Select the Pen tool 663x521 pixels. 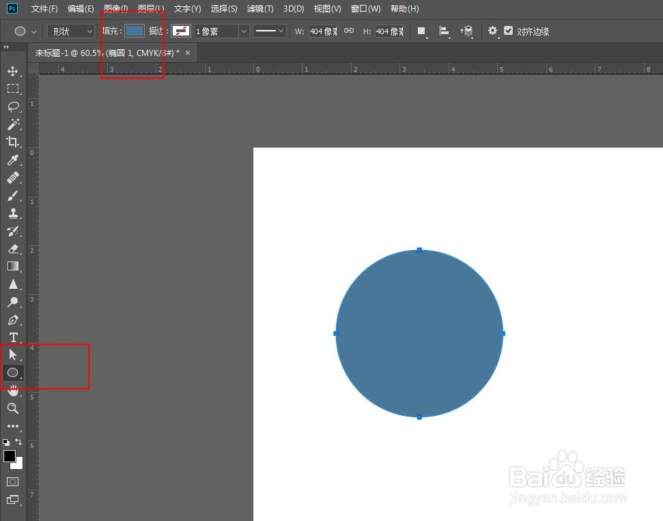(13, 320)
